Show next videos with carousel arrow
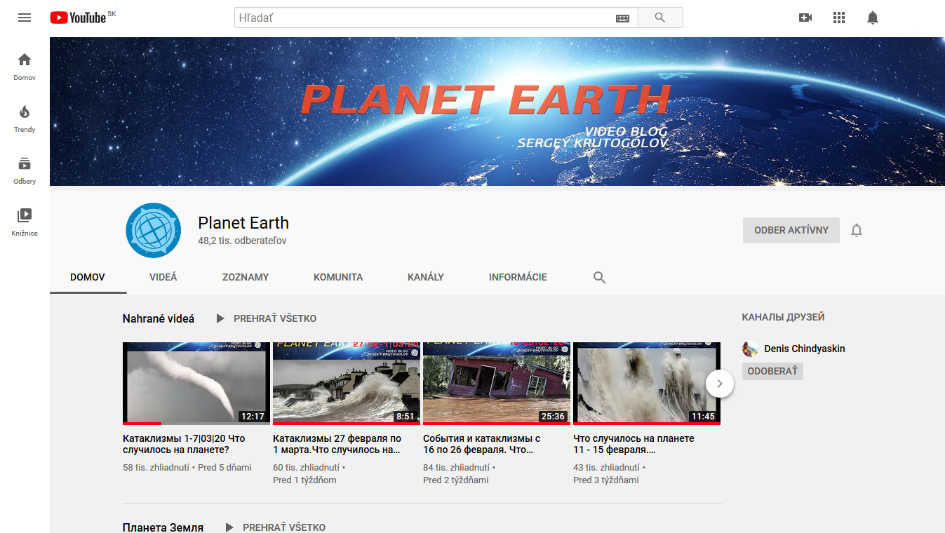This screenshot has width=945, height=533. tap(720, 384)
